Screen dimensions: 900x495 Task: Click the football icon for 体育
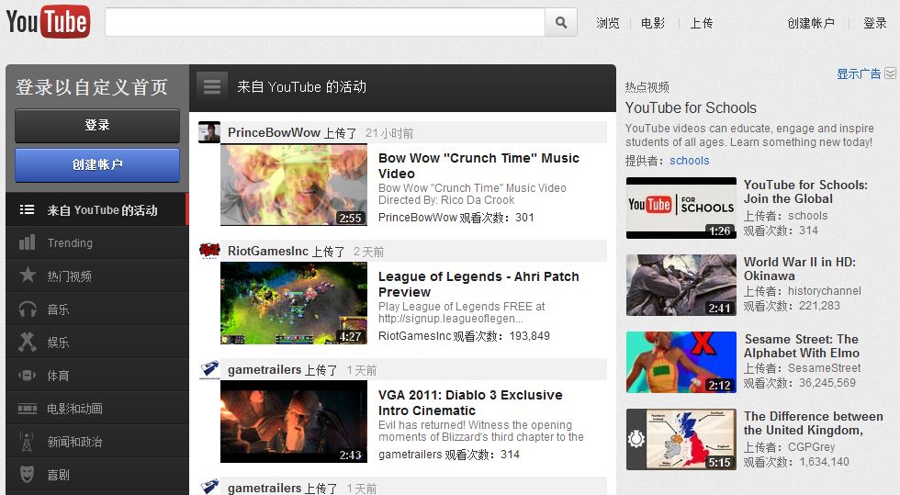point(27,375)
